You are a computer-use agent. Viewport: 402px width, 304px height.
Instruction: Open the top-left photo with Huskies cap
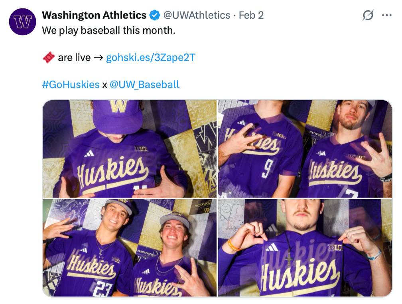pos(129,148)
